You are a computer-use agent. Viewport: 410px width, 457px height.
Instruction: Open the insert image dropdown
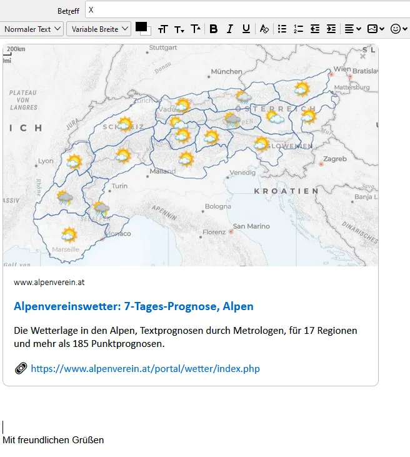(x=376, y=29)
